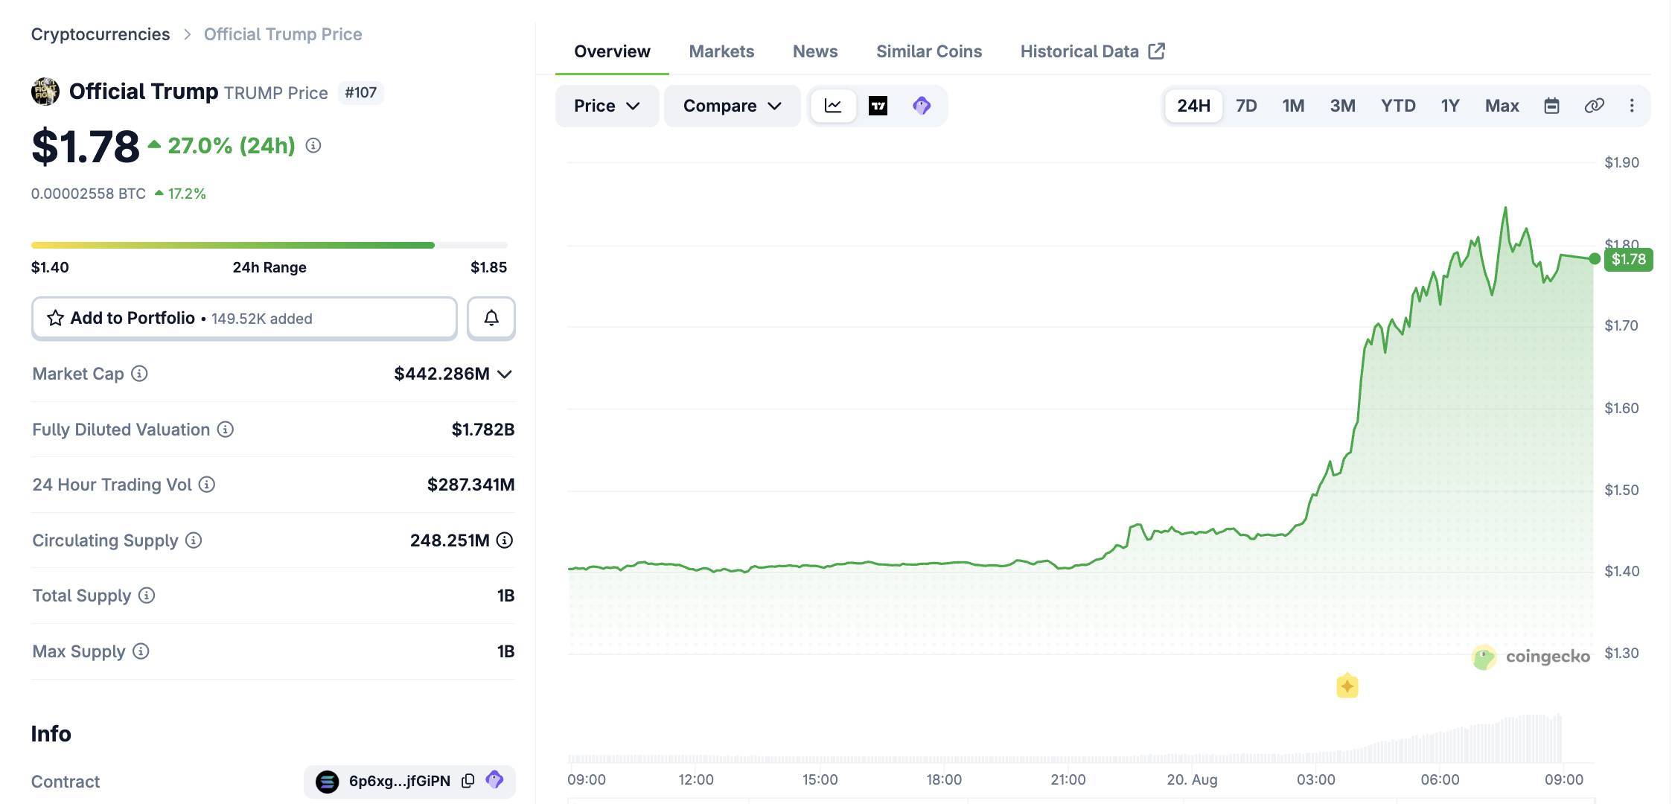Open the TradingView chart icon

tap(878, 106)
